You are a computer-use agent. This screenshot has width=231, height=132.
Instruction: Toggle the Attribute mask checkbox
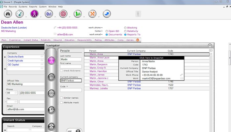pos(62,103)
